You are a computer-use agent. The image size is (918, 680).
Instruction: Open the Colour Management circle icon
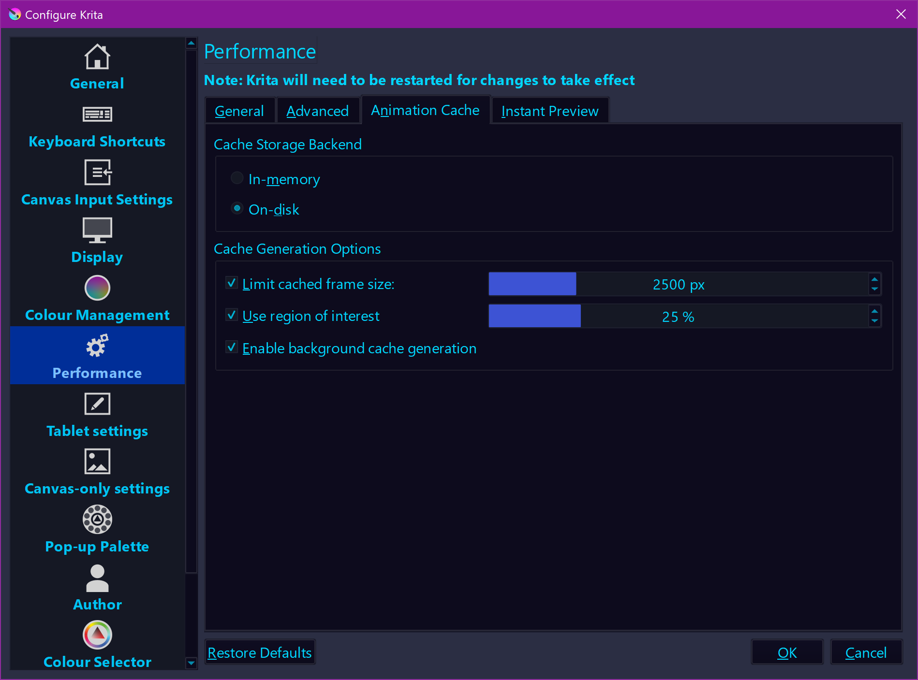click(x=97, y=288)
